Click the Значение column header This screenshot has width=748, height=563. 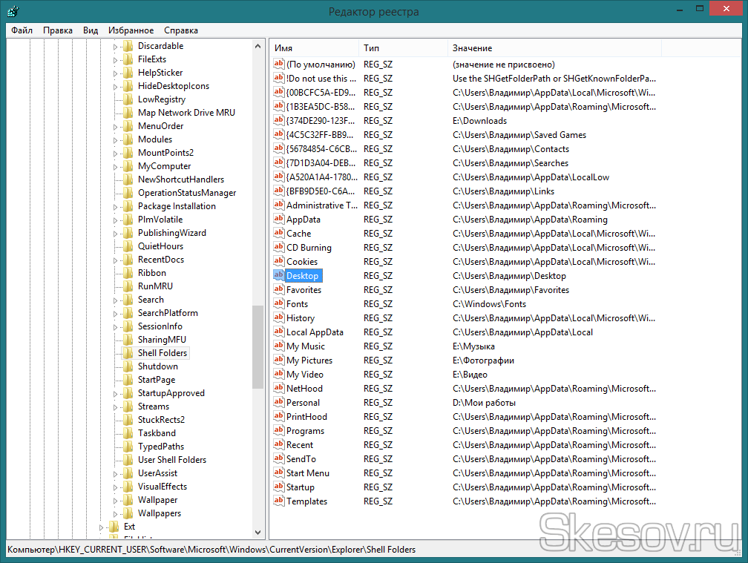[472, 48]
